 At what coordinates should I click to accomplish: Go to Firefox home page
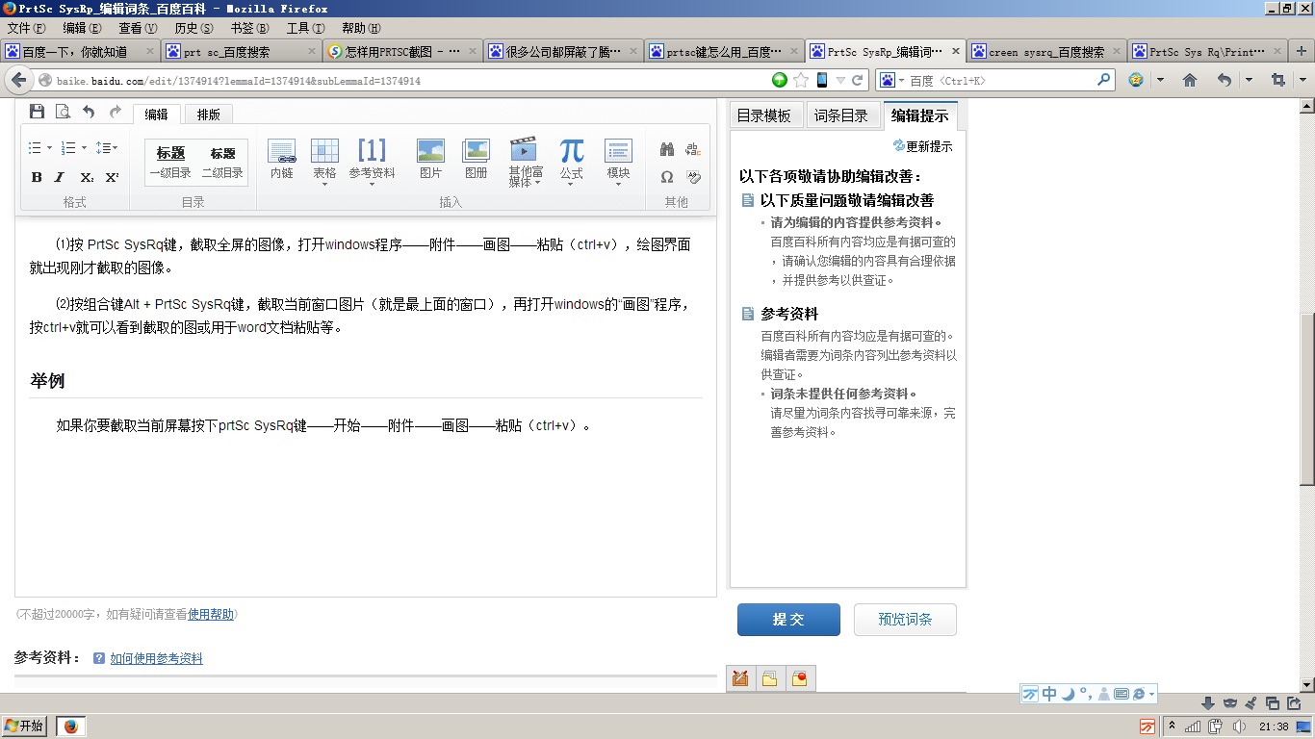(1190, 80)
